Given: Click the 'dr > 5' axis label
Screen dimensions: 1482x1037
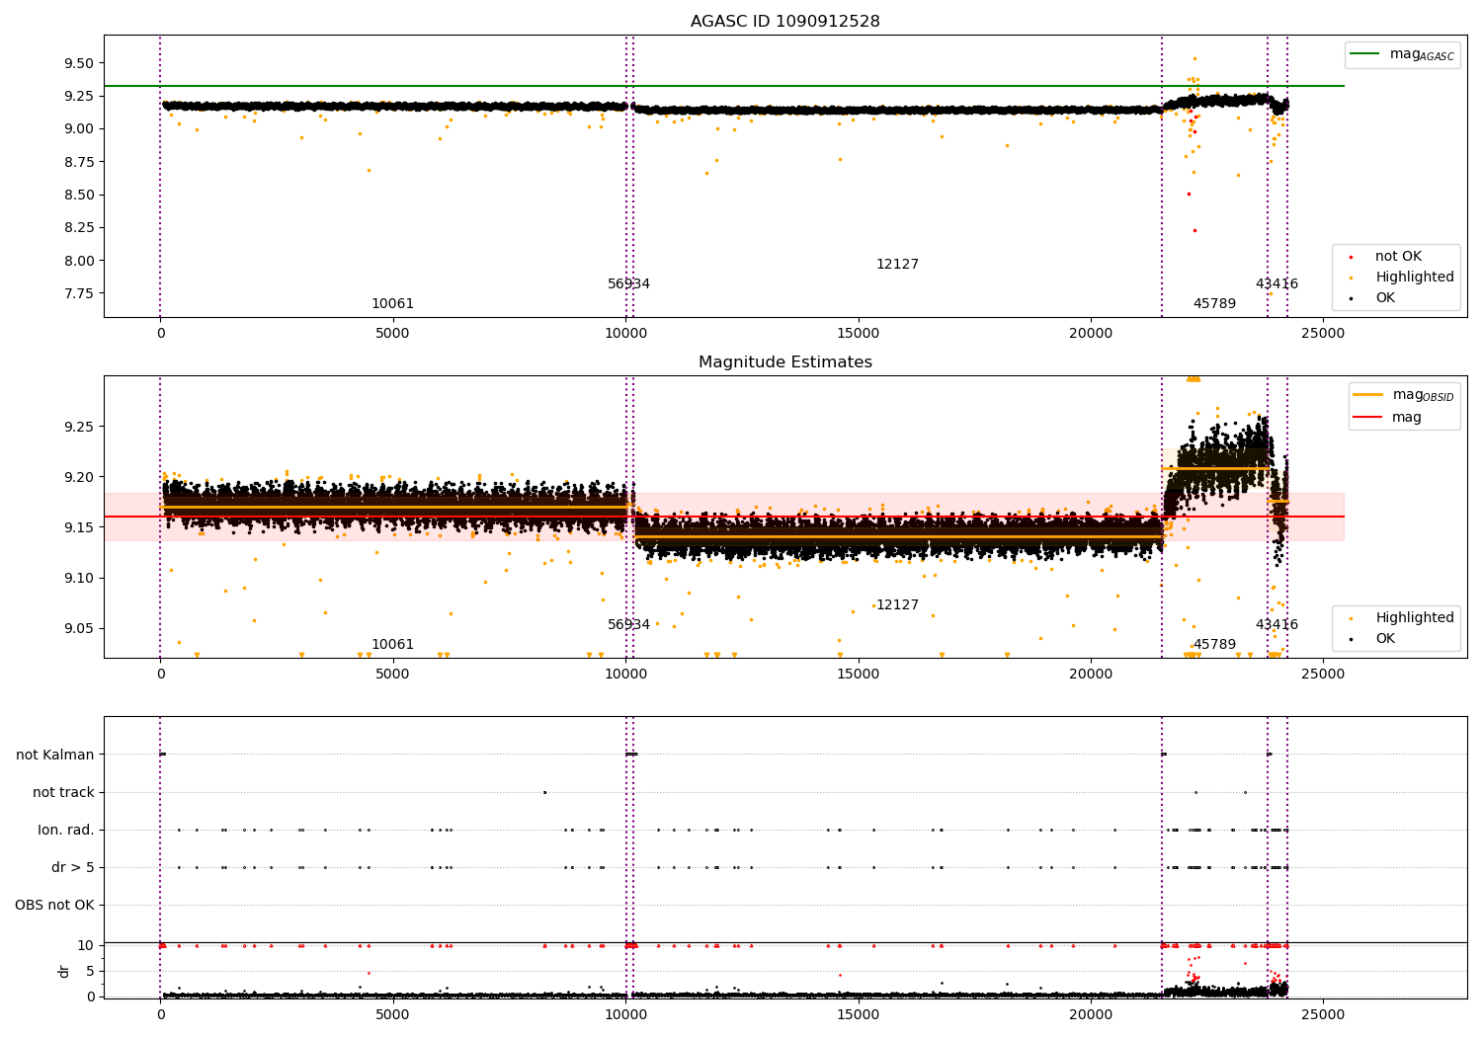Looking at the screenshot, I should tap(73, 867).
